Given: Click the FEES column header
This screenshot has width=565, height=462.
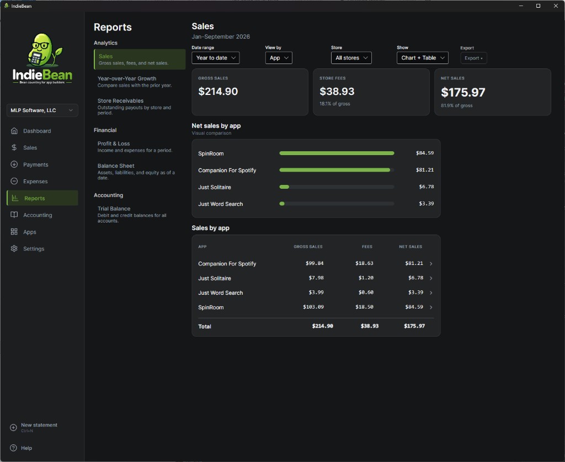Looking at the screenshot, I should (x=367, y=247).
